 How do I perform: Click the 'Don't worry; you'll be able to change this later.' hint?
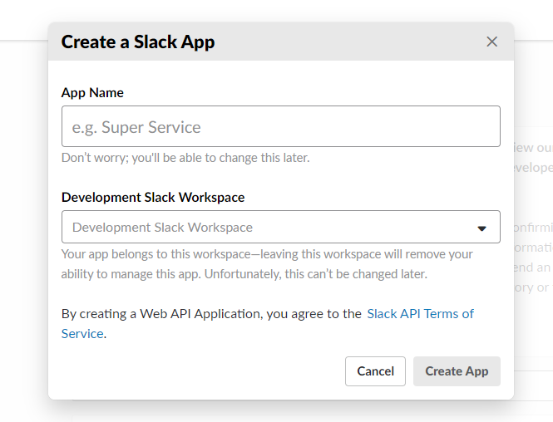coord(185,158)
